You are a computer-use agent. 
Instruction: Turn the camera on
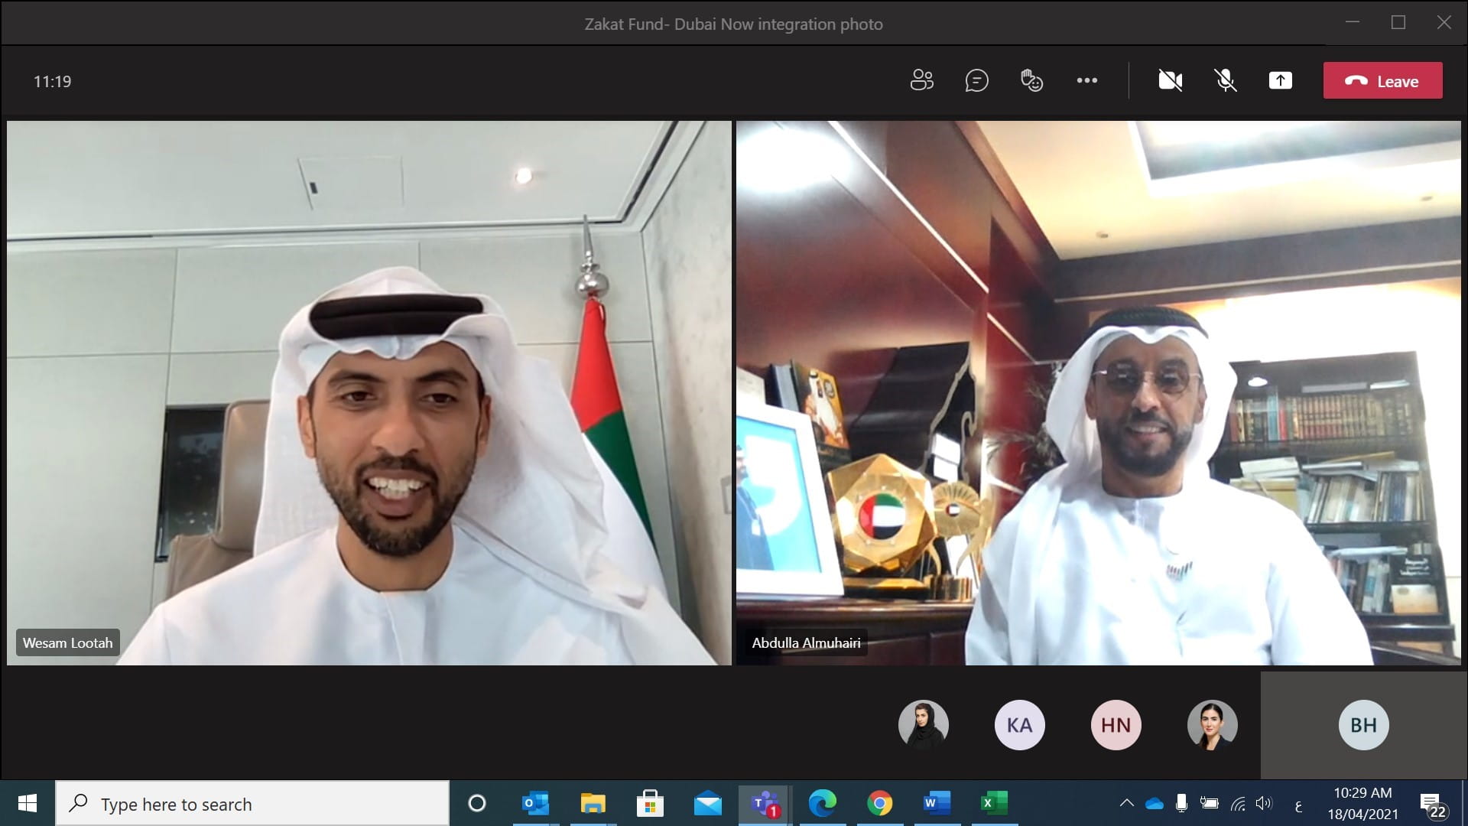pos(1170,80)
